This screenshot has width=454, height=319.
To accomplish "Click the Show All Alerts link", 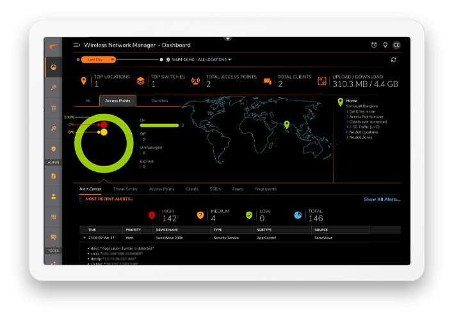I will (382, 199).
